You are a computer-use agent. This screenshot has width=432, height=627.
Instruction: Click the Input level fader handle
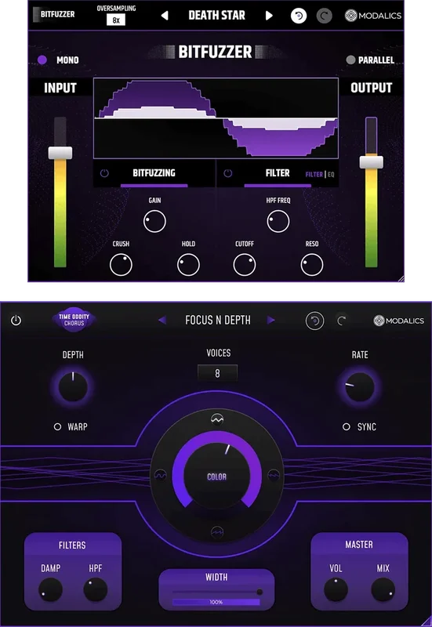pyautogui.click(x=60, y=153)
